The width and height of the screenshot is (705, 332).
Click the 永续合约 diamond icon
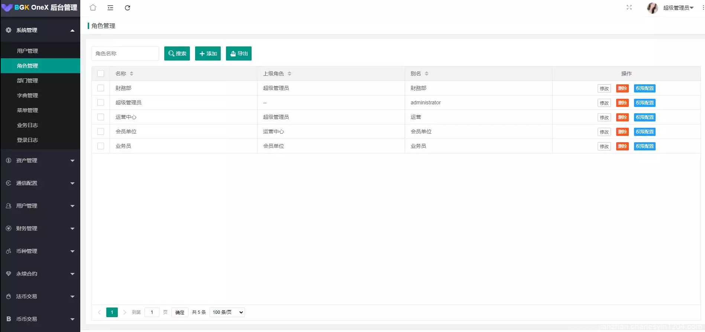[x=9, y=274]
